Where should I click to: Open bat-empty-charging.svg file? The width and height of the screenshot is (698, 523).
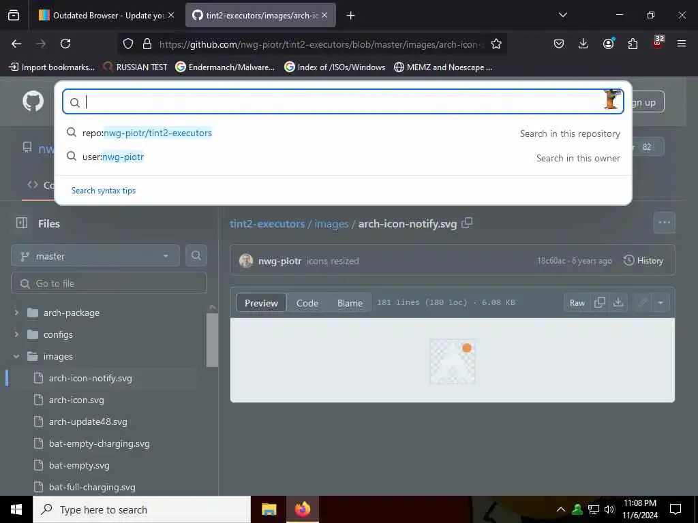tap(100, 443)
